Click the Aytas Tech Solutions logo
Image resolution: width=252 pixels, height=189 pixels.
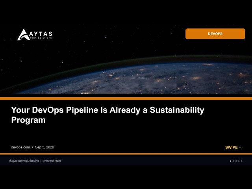(35, 35)
